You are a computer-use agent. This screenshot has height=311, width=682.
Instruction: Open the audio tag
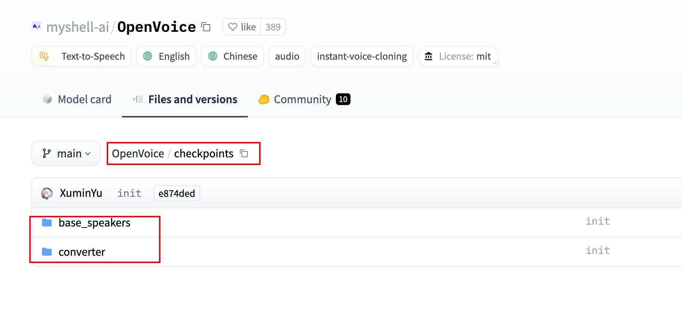click(287, 56)
